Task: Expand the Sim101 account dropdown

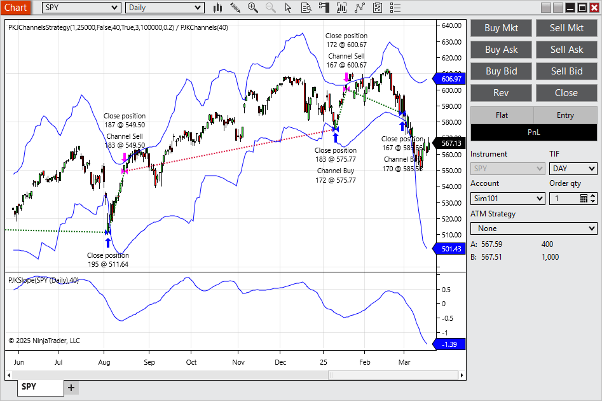Action: pyautogui.click(x=507, y=199)
